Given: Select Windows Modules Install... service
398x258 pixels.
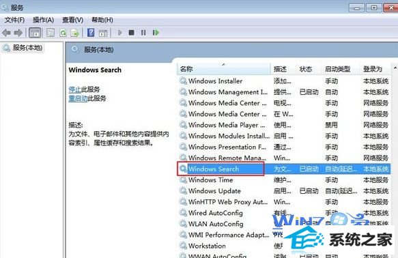Looking at the screenshot, I should click(284, 136).
